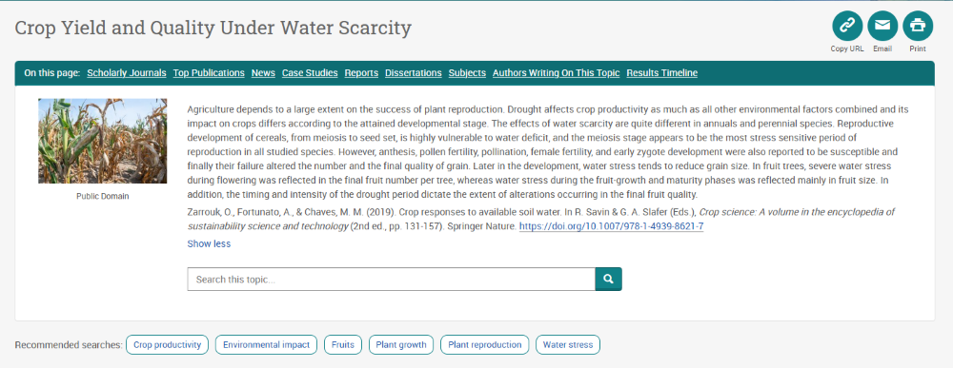Choose the Water stress recommended search
Image resolution: width=953 pixels, height=368 pixels.
[x=568, y=345]
